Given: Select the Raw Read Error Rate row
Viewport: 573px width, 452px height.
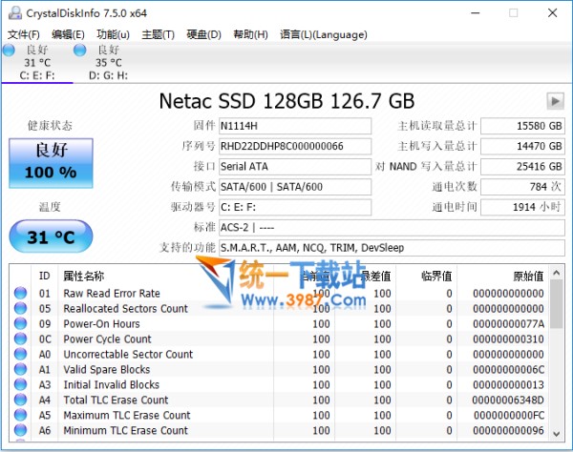Looking at the screenshot, I should (279, 293).
